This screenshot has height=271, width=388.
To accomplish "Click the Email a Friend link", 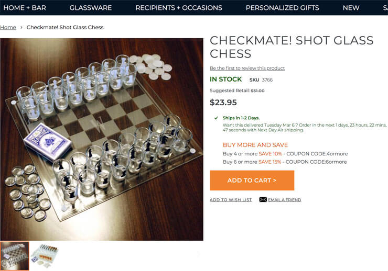I will pyautogui.click(x=284, y=200).
